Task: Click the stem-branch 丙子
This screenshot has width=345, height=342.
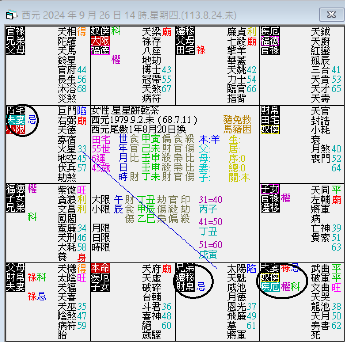Action: (208, 209)
